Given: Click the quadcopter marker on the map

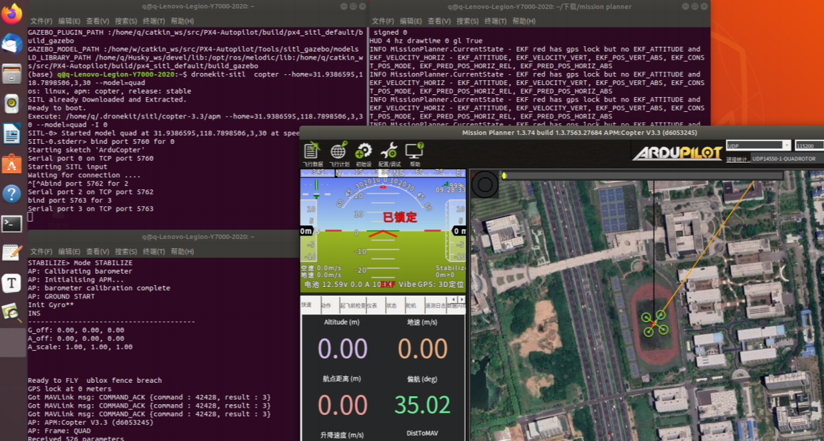Looking at the screenshot, I should (655, 323).
